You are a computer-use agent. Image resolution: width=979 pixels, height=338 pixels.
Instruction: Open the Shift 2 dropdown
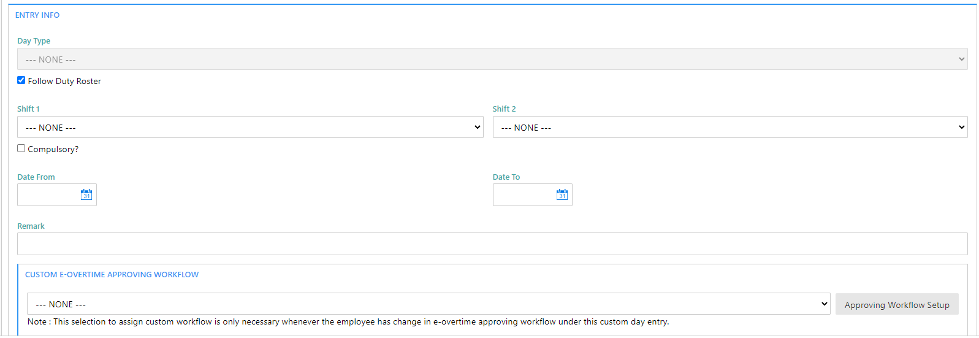click(x=730, y=127)
